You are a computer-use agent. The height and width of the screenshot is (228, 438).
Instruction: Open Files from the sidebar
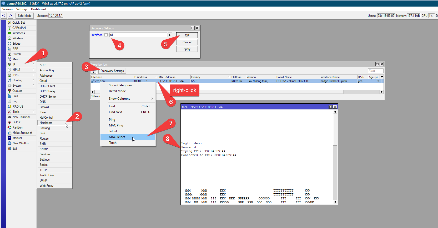coord(15,96)
